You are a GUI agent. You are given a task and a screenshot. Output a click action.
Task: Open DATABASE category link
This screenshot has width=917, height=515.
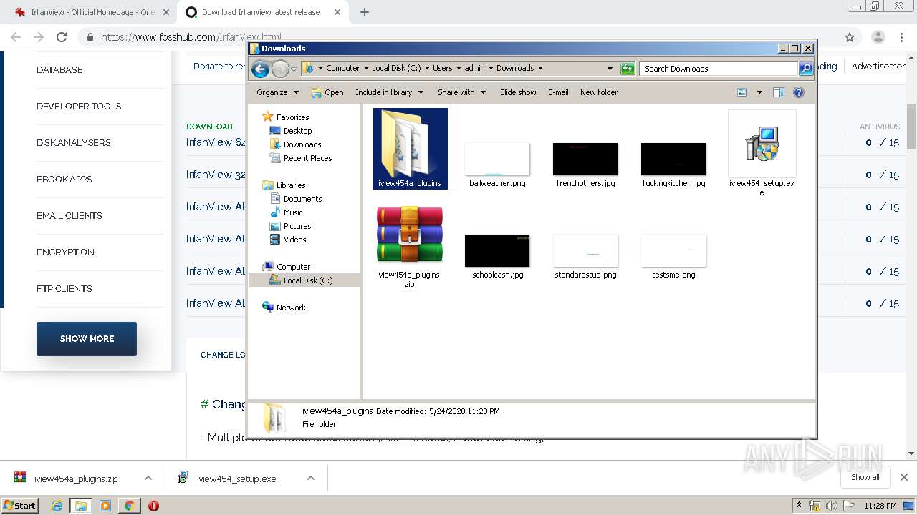click(x=59, y=70)
